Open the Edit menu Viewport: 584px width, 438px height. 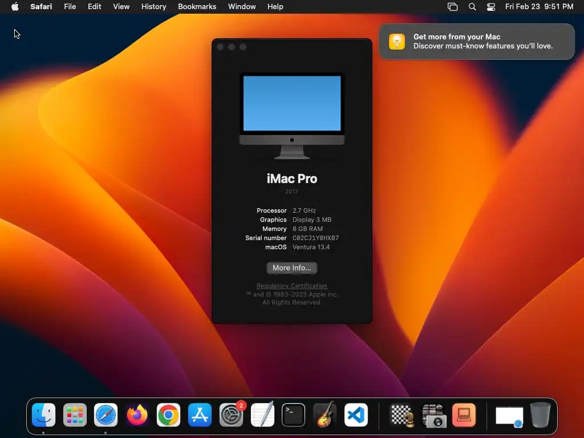tap(94, 7)
